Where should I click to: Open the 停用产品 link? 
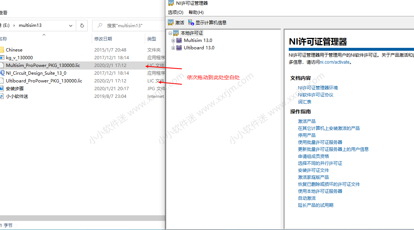(307, 135)
